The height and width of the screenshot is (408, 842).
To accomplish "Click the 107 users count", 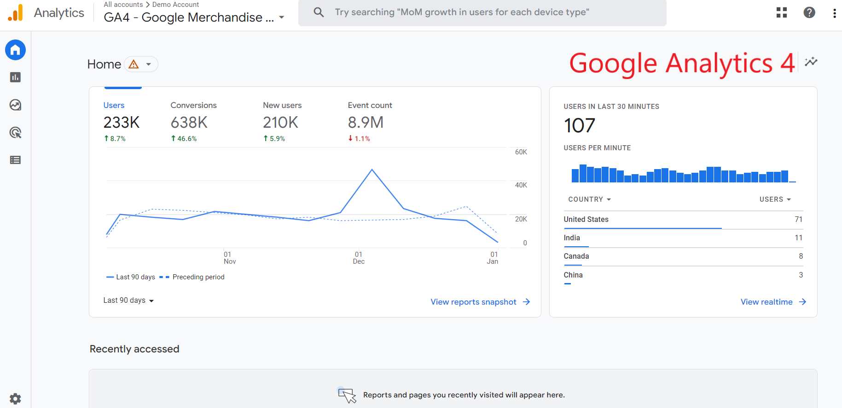I will point(580,125).
